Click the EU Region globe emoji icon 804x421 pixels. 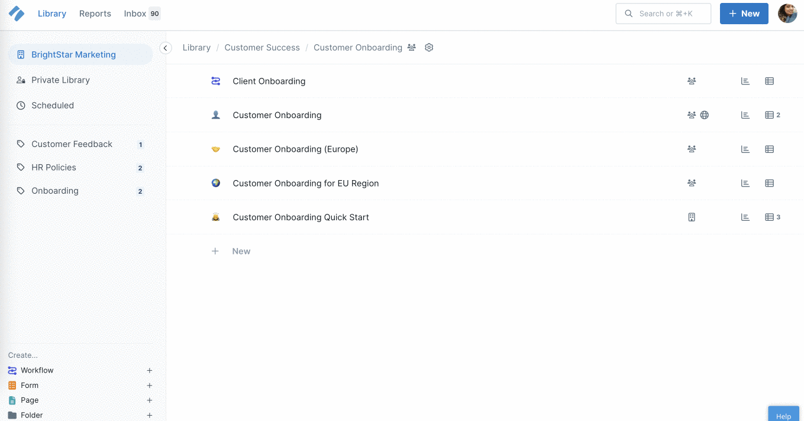pyautogui.click(x=216, y=183)
